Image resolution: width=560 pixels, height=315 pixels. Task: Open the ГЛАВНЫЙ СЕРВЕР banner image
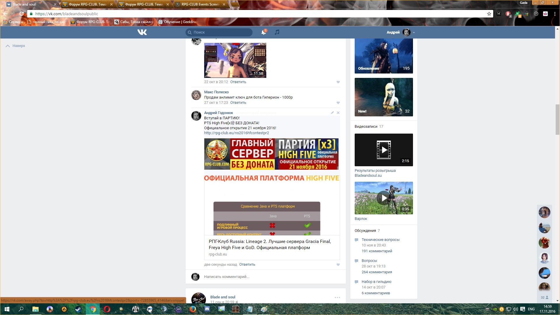click(x=271, y=154)
